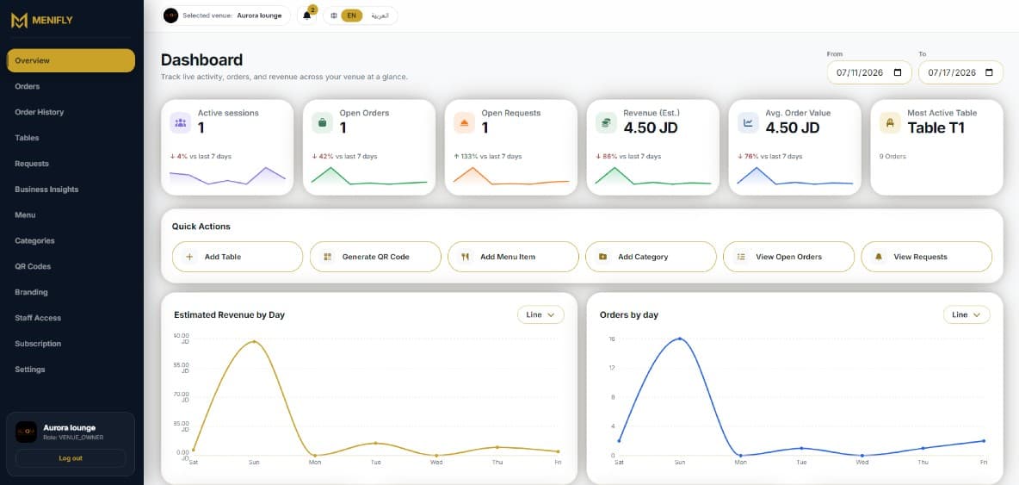Image resolution: width=1019 pixels, height=485 pixels.
Task: Open the Selected venue selector
Action: point(226,16)
